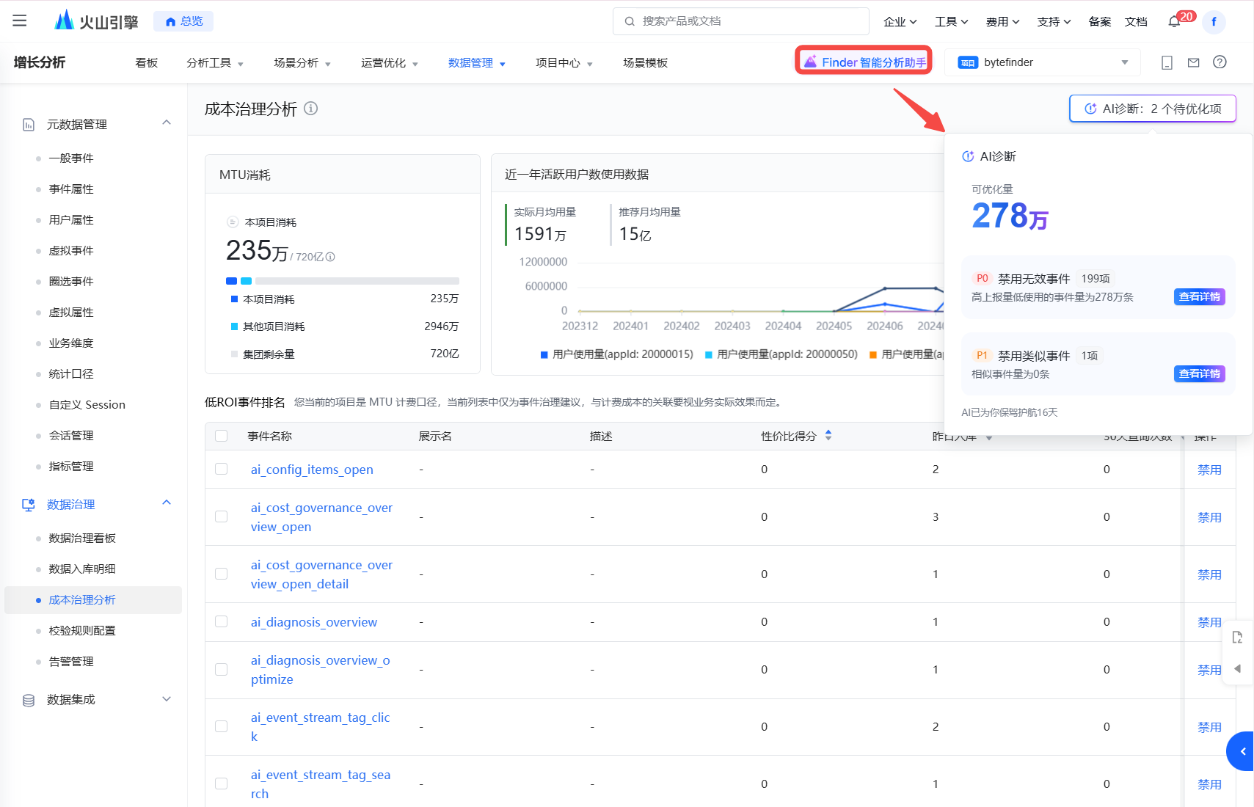
Task: Open the 费用 top dropdown
Action: tap(1003, 22)
